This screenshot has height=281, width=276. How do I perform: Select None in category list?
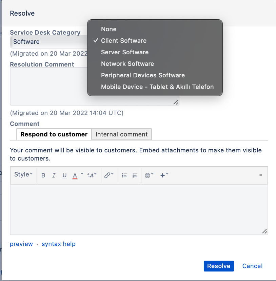(x=155, y=29)
